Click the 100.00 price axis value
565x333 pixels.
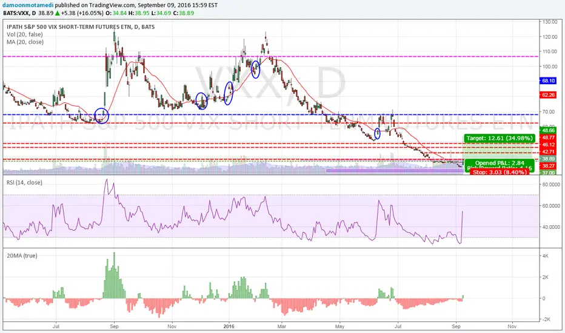click(550, 67)
